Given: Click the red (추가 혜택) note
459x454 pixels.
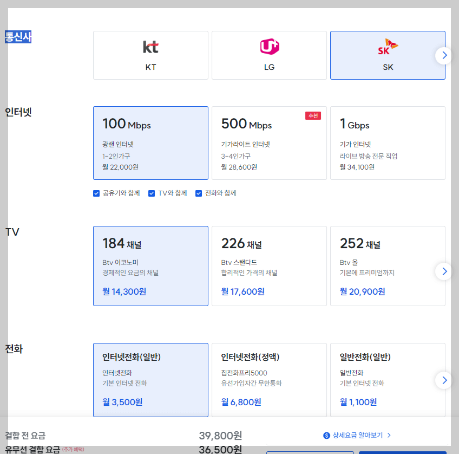Looking at the screenshot, I should (x=73, y=449).
